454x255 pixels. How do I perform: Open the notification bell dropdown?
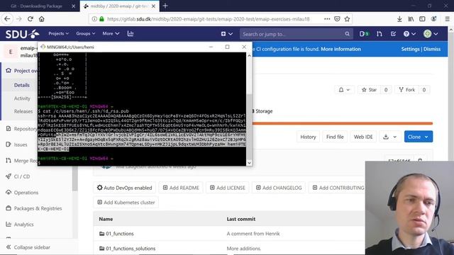[344, 90]
